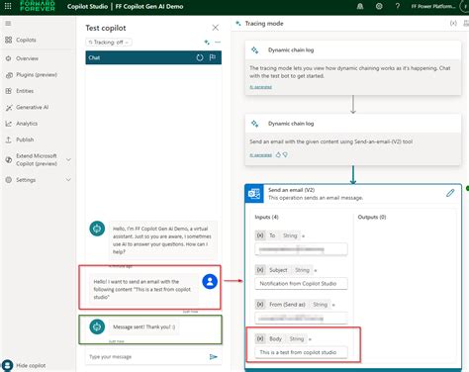Click the thumbs up on dynamic chain log
This screenshot has width=469, height=372.
click(278, 154)
